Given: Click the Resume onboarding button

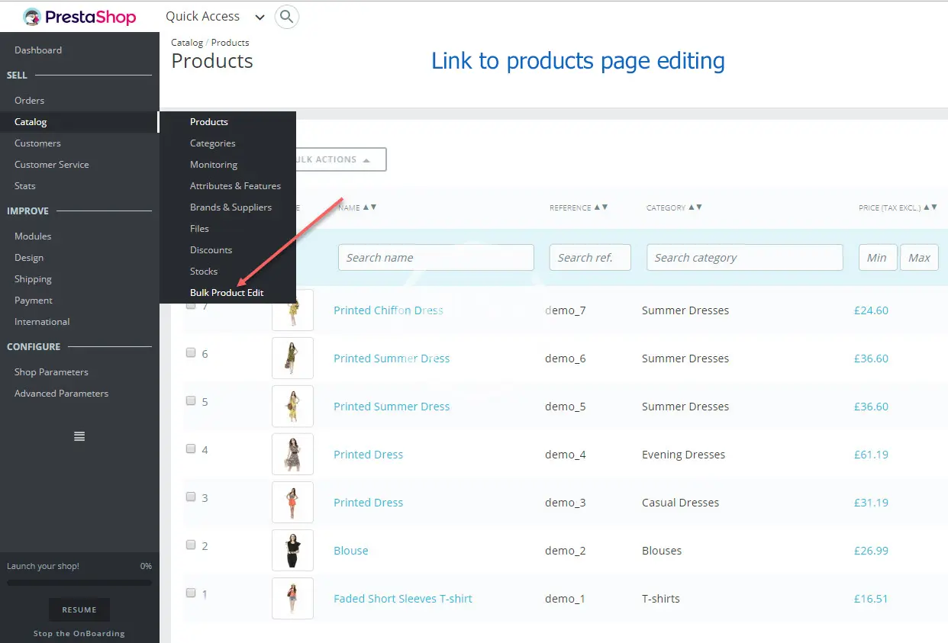Looking at the screenshot, I should 79,610.
